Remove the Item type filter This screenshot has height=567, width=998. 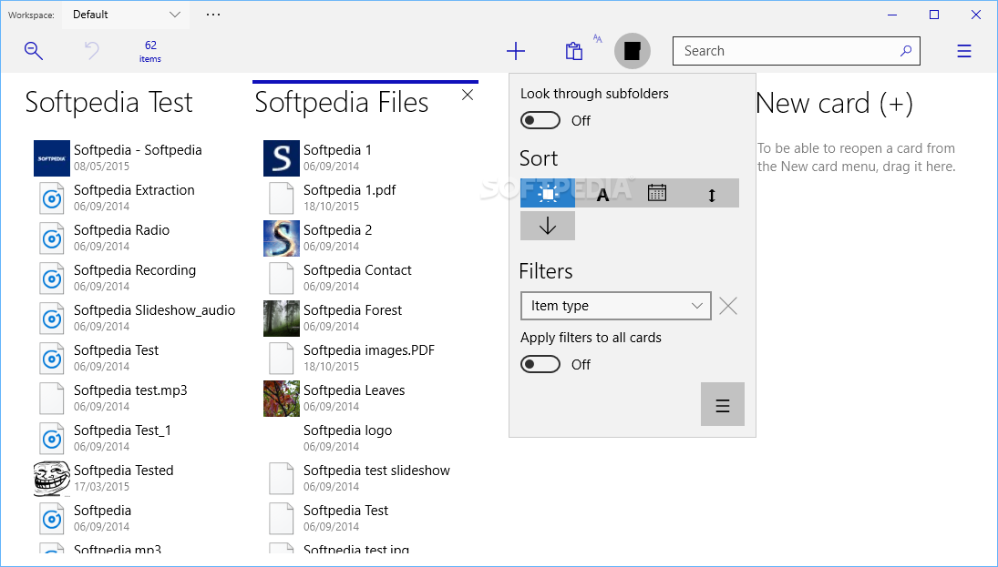(728, 307)
